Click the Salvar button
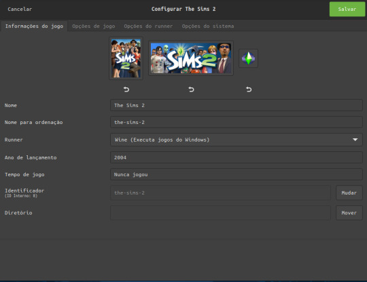The image size is (367, 282). coord(347,9)
